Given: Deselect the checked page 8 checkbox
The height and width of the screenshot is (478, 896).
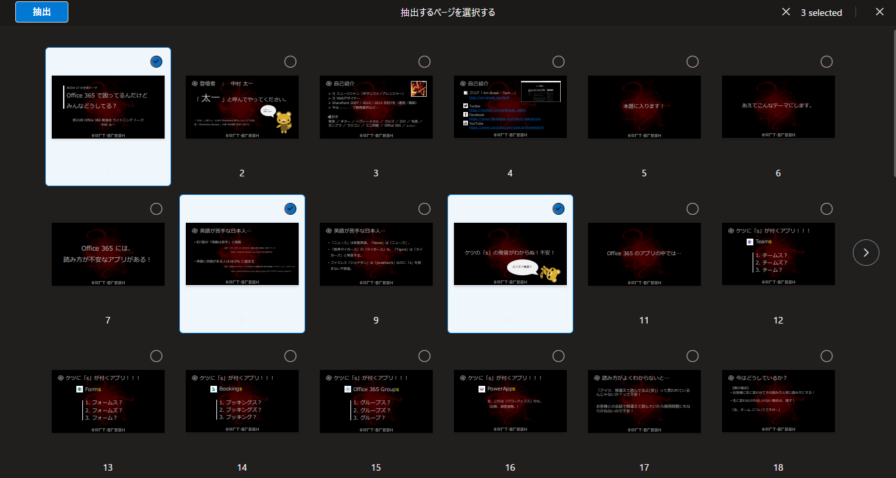Looking at the screenshot, I should [x=290, y=209].
